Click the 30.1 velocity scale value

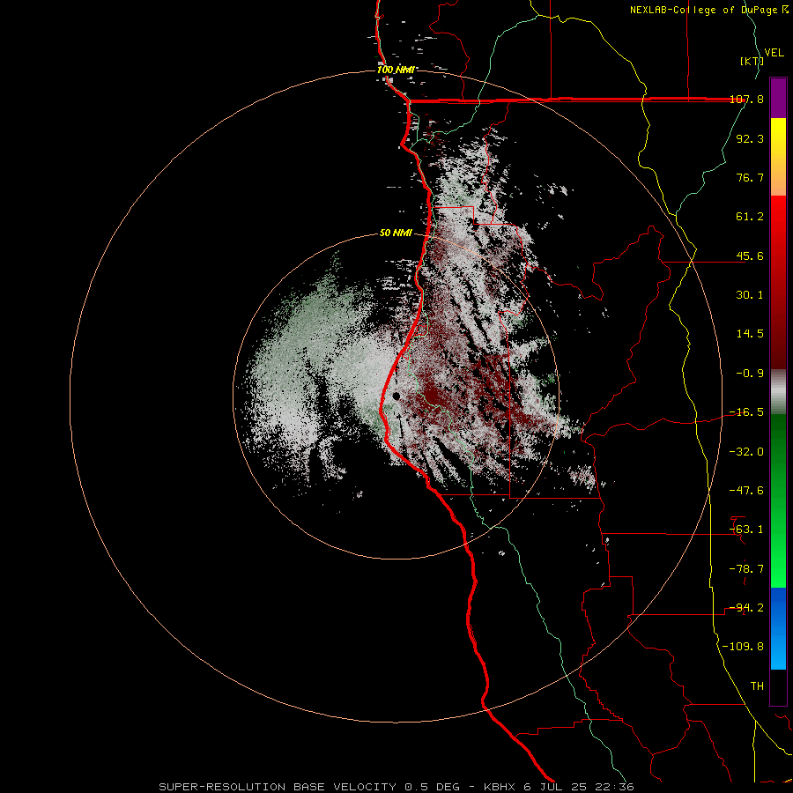click(750, 295)
